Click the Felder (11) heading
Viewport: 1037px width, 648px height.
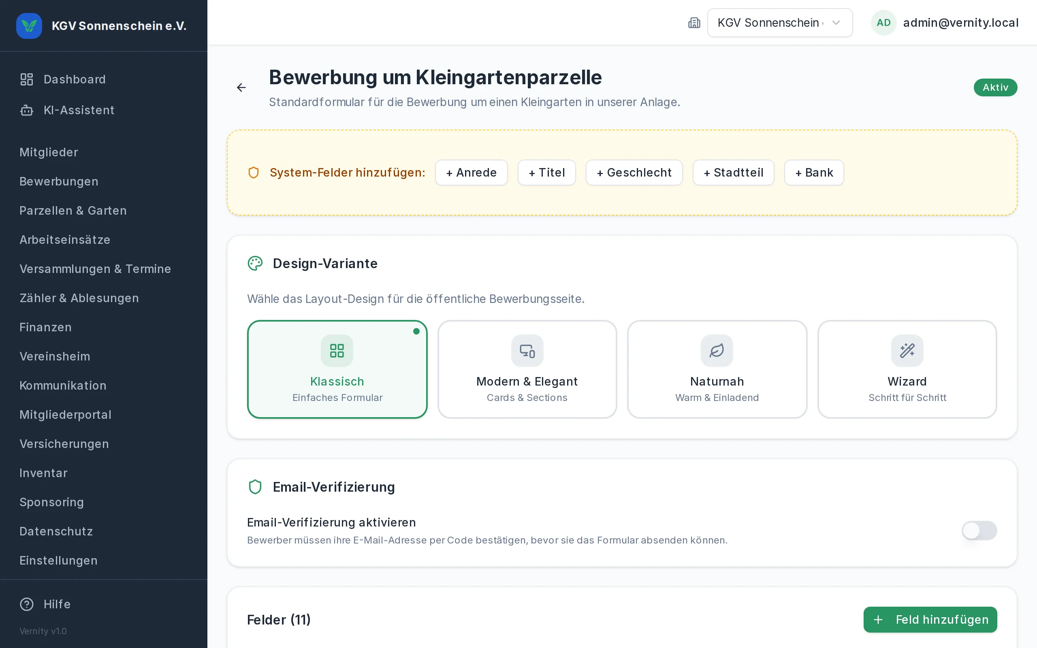coord(279,620)
